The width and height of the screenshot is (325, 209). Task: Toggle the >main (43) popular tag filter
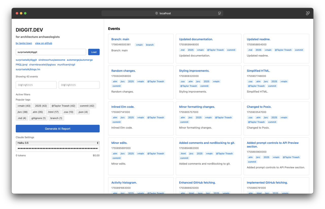point(24,106)
